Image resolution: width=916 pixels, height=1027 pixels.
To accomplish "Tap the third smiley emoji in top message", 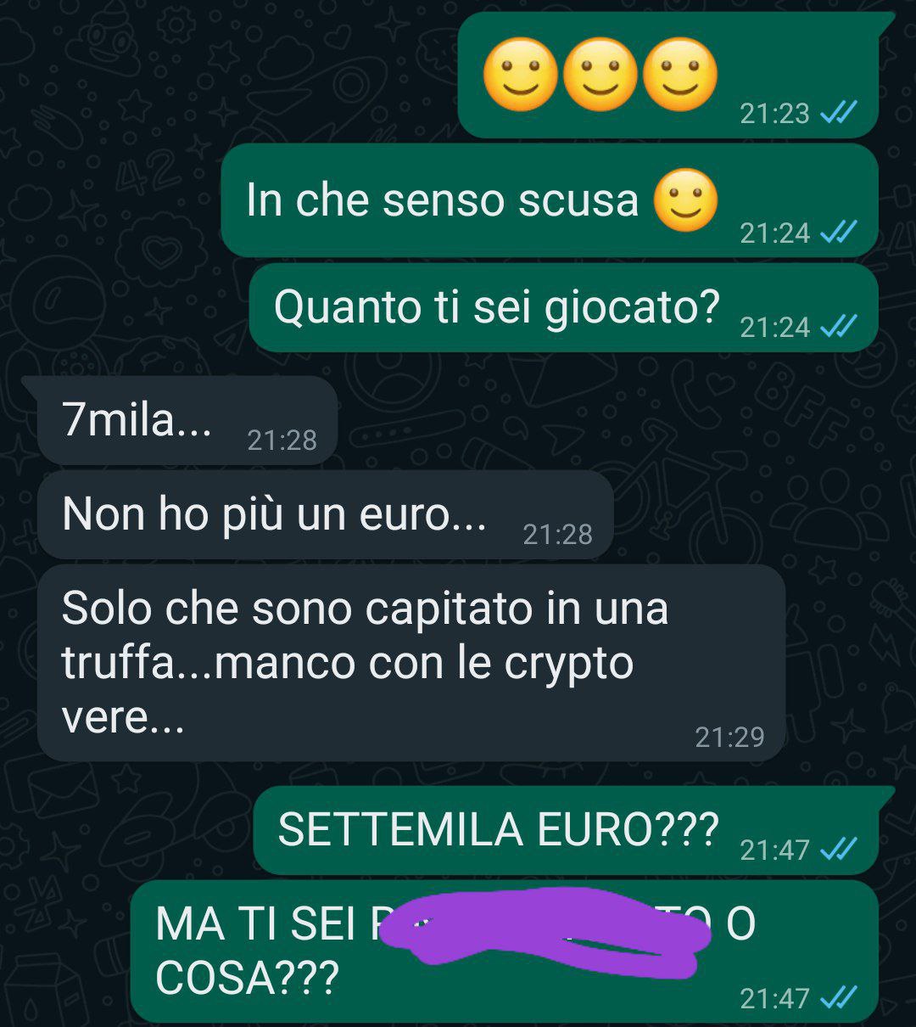I will (x=680, y=75).
